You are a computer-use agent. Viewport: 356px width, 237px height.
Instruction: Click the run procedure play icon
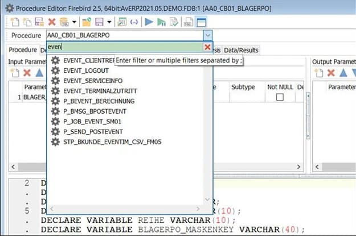click(148, 22)
